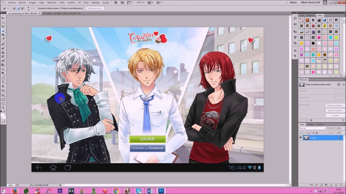Toggle Quick Mask mode

coord(3,122)
